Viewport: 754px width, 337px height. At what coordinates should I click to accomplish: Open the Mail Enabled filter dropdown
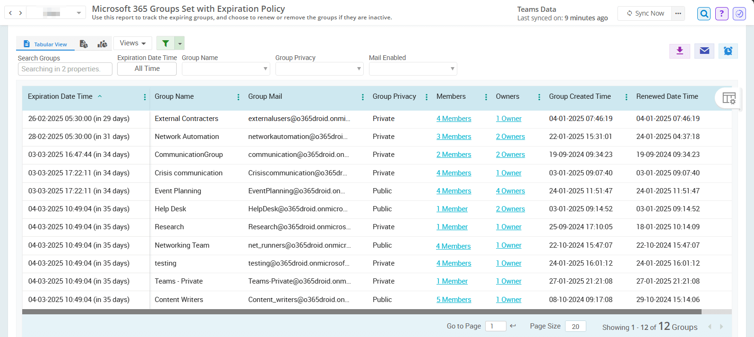pos(413,69)
